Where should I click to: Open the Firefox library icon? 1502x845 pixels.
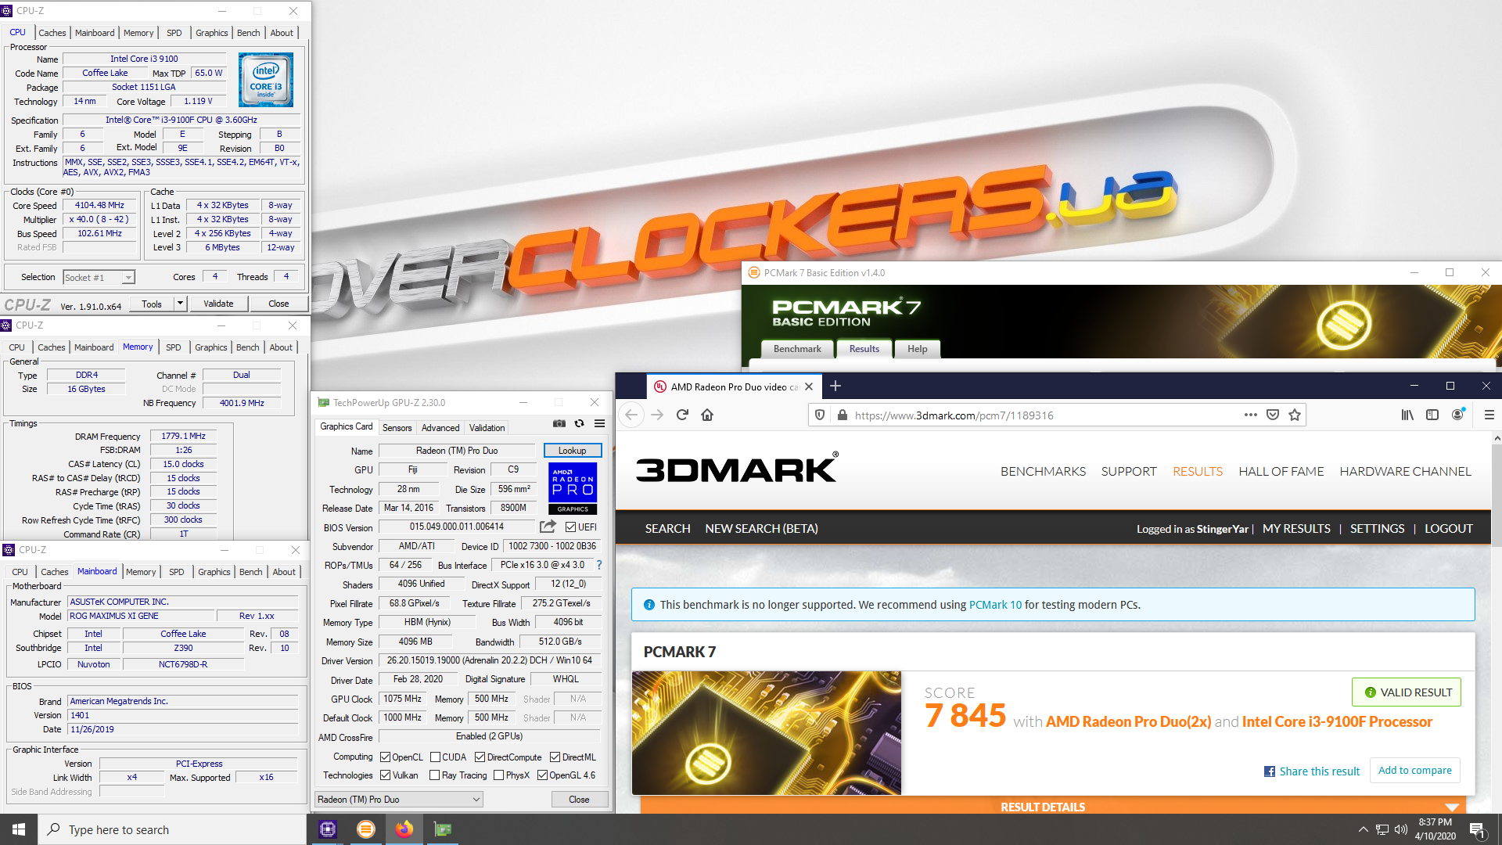(1407, 415)
